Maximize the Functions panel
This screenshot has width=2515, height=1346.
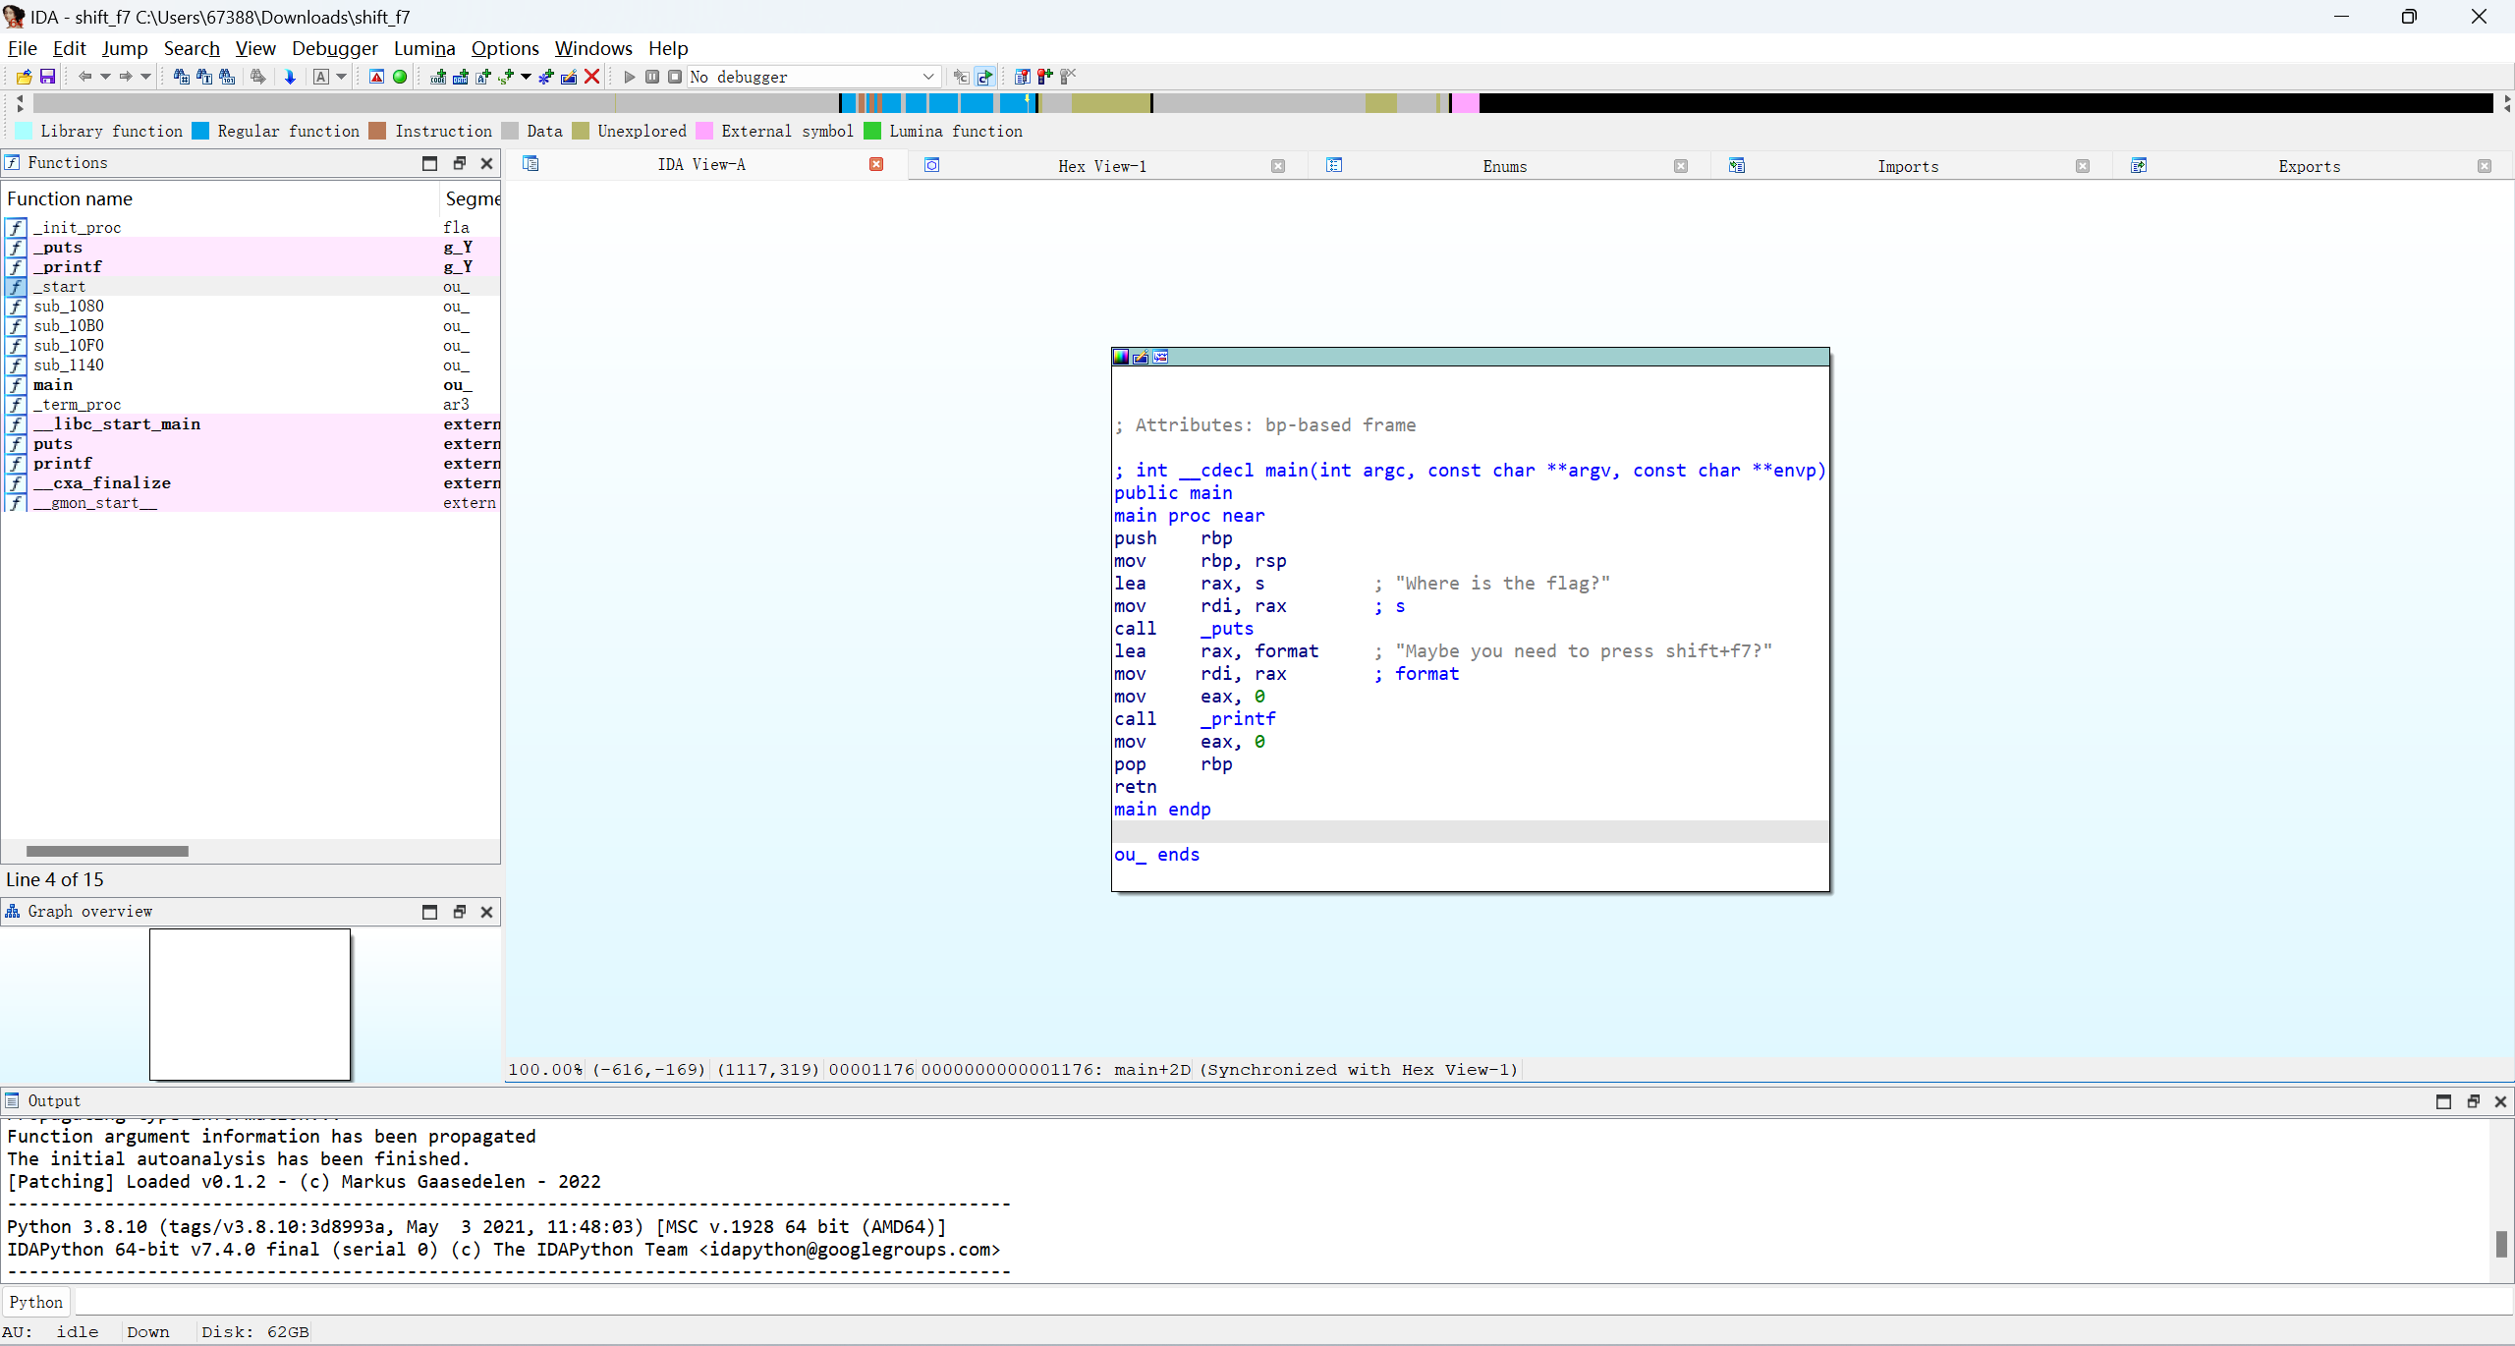pyautogui.click(x=429, y=163)
